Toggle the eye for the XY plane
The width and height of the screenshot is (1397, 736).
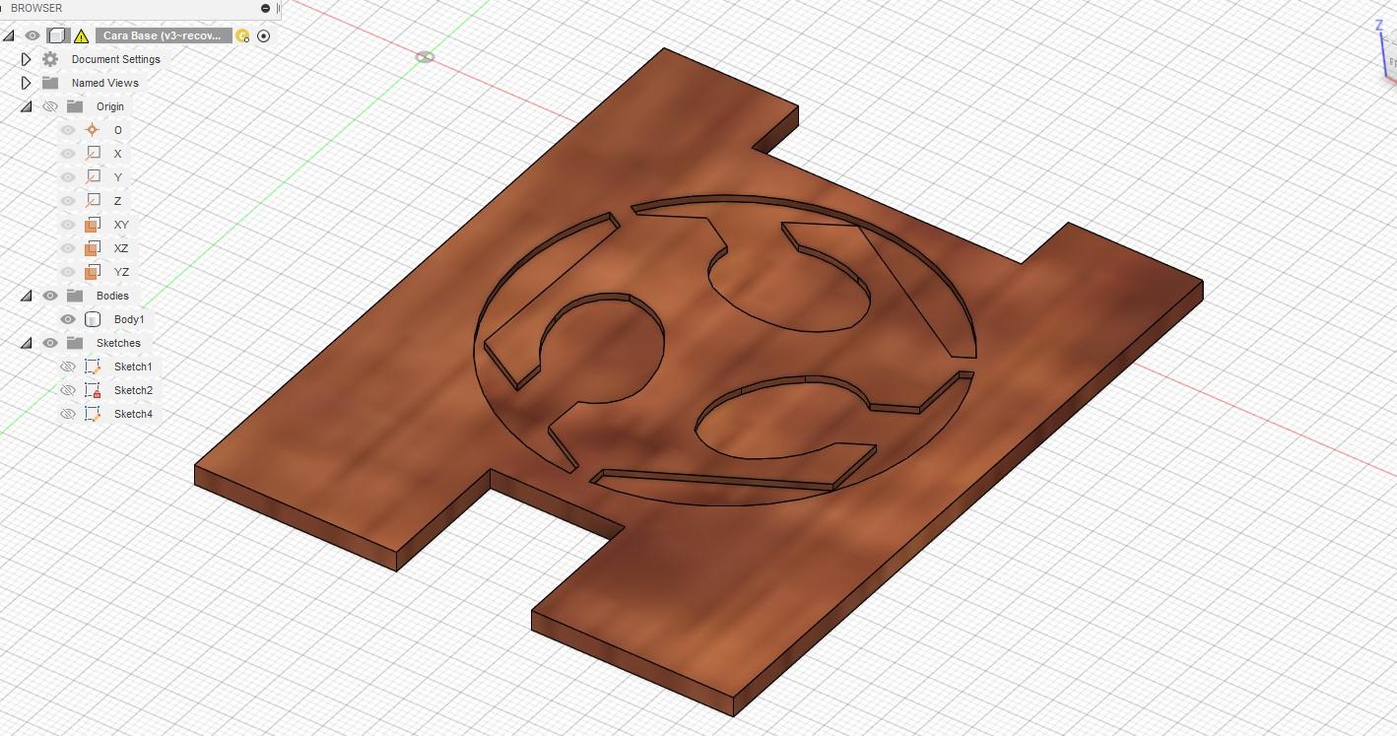tap(68, 225)
